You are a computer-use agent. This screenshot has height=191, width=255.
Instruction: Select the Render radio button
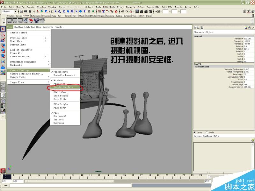click(207, 132)
